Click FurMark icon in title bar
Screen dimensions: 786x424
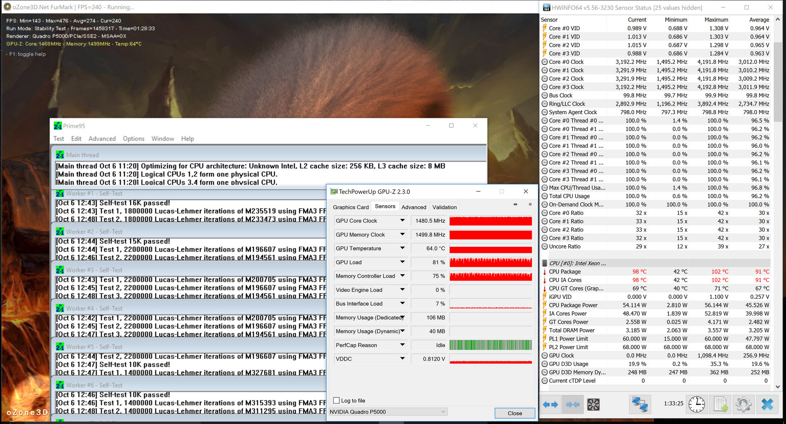pos(7,7)
